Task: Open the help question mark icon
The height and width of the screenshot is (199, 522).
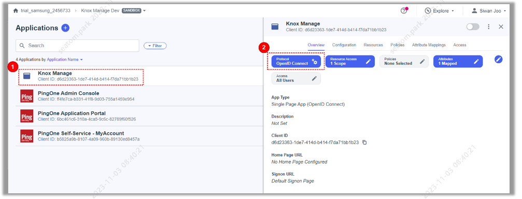Action: click(x=404, y=11)
